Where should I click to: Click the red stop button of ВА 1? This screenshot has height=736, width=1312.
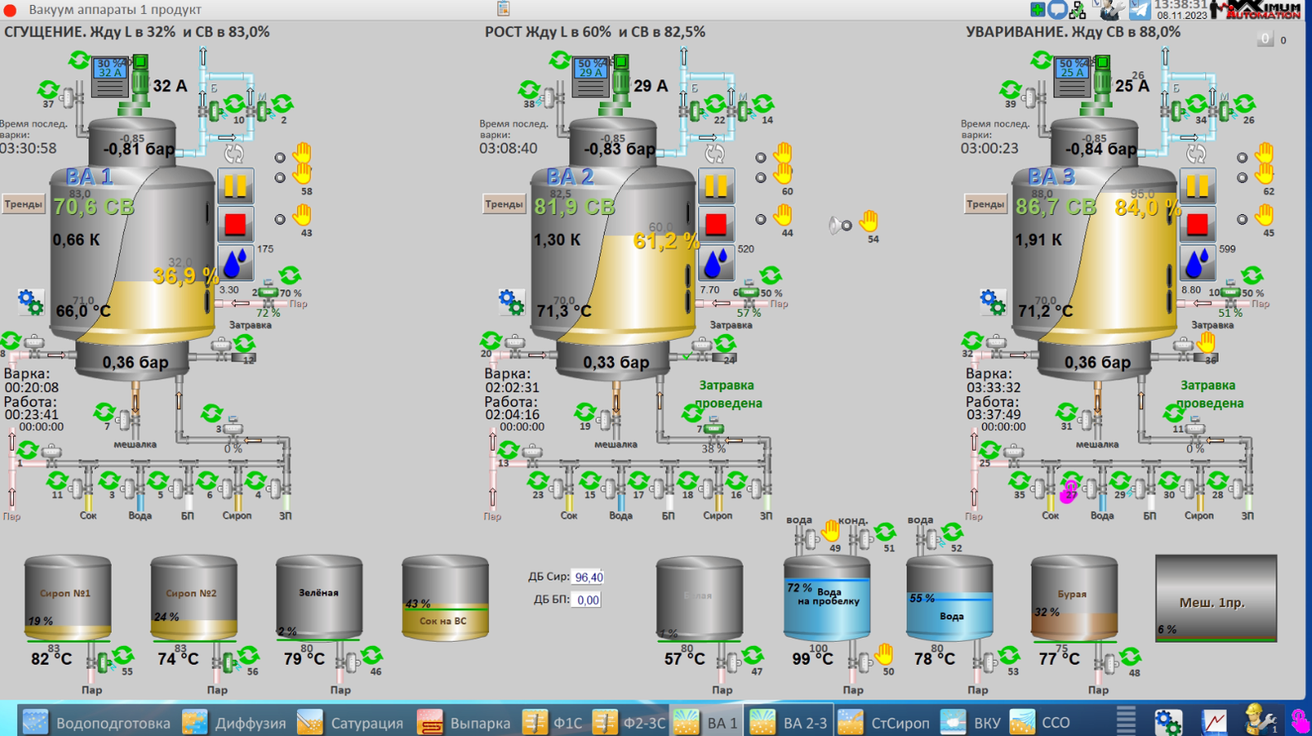[235, 224]
